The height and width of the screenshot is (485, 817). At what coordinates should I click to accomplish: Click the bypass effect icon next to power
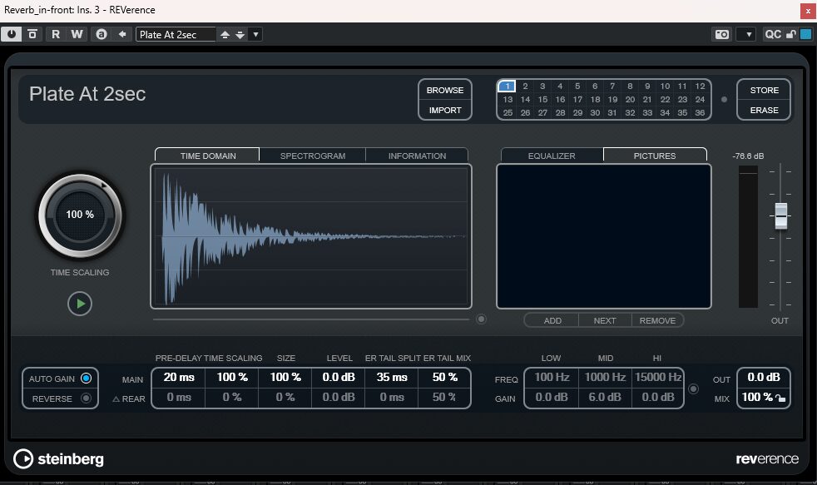click(x=32, y=34)
